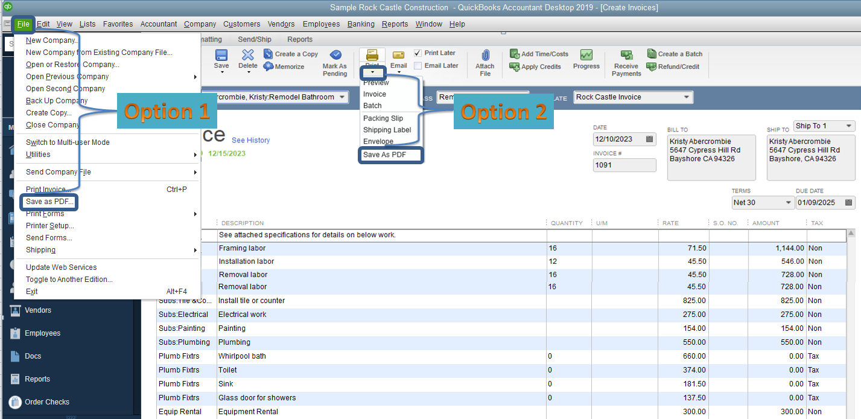Click the See History link

click(x=250, y=140)
